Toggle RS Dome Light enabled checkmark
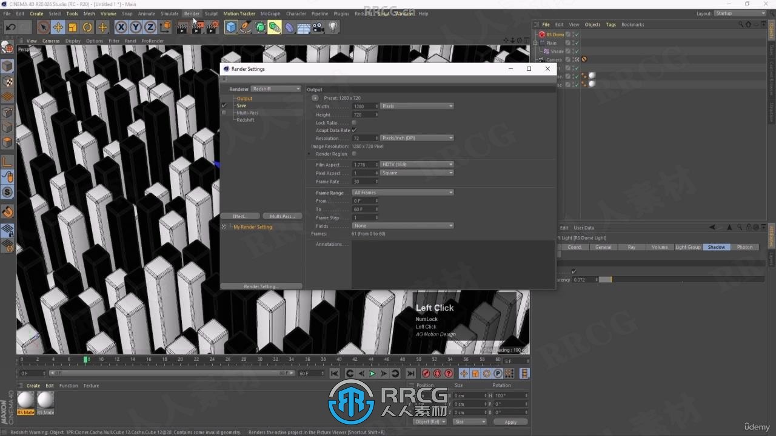 click(577, 35)
